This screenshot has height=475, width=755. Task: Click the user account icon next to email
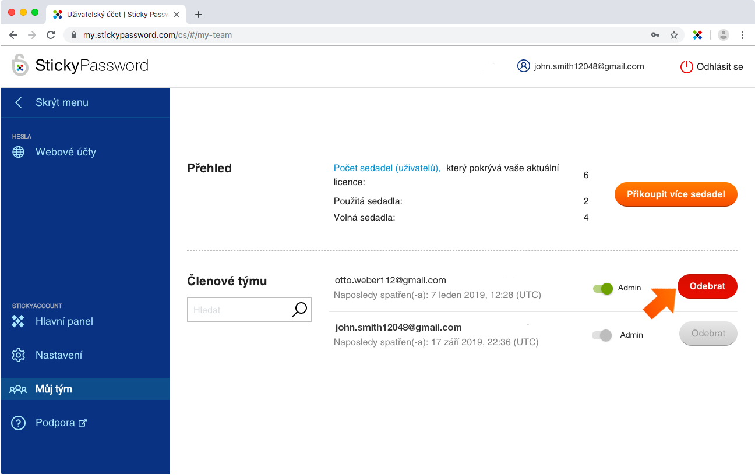[x=523, y=66]
